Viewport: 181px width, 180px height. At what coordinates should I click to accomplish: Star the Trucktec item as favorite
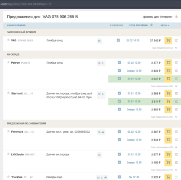coord(8,177)
